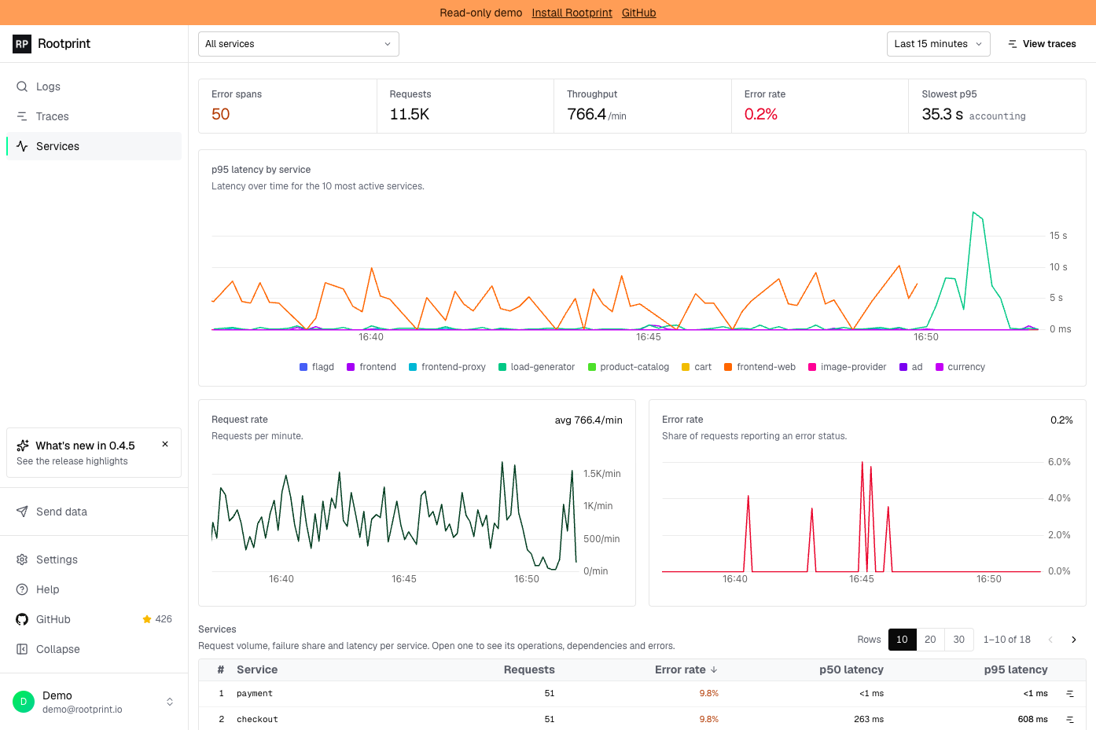1096x730 pixels.
Task: Open the All services dropdown
Action: [x=299, y=44]
